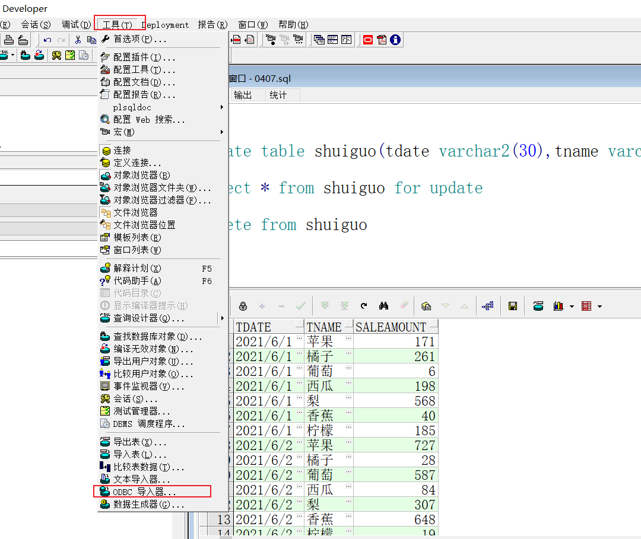Click the cell ellipsis button beside 苹果 171 row
The image size is (641, 539).
pyautogui.click(x=349, y=338)
